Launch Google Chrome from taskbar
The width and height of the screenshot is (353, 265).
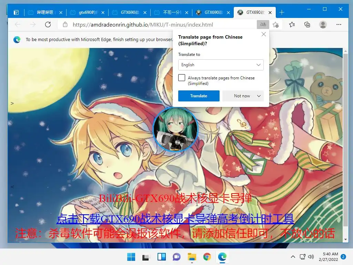(207, 257)
